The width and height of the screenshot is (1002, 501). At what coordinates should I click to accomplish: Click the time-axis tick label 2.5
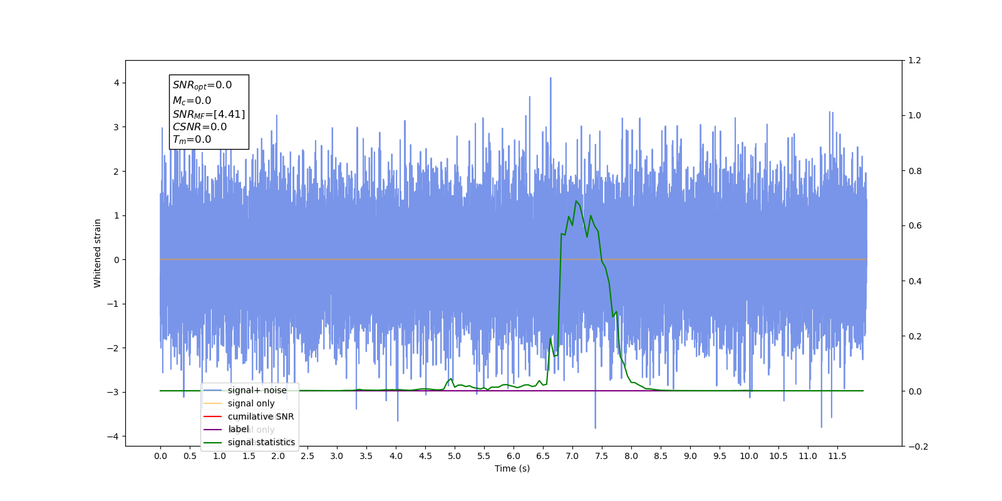point(307,456)
